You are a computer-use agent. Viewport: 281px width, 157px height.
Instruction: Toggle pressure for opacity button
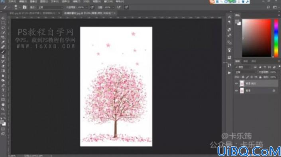(x=92, y=7)
